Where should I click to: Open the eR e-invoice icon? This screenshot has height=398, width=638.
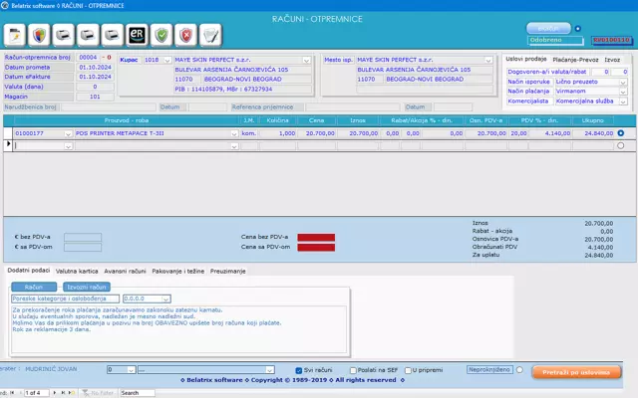pyautogui.click(x=136, y=36)
